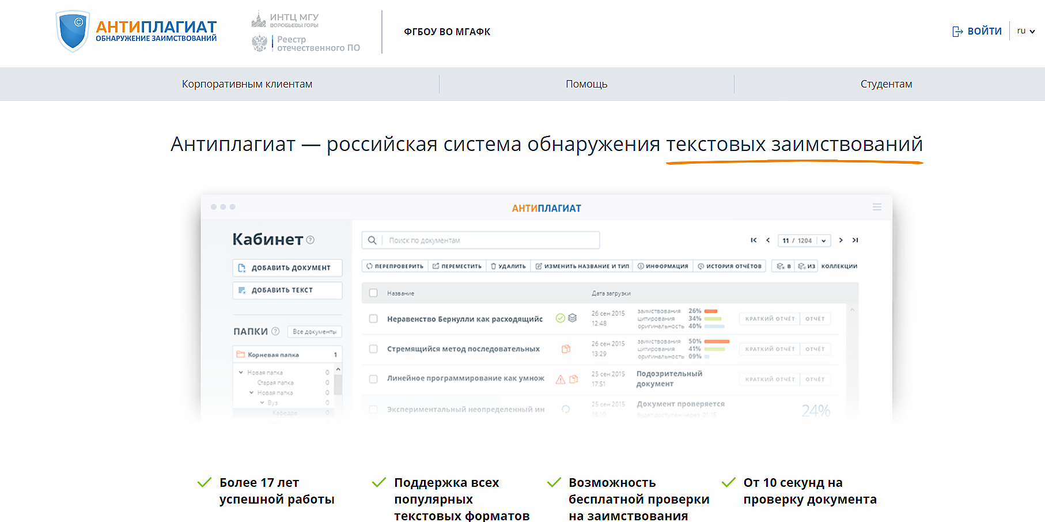Check the Неравенство Бернулли document checkbox
The image size is (1045, 522).
[373, 319]
